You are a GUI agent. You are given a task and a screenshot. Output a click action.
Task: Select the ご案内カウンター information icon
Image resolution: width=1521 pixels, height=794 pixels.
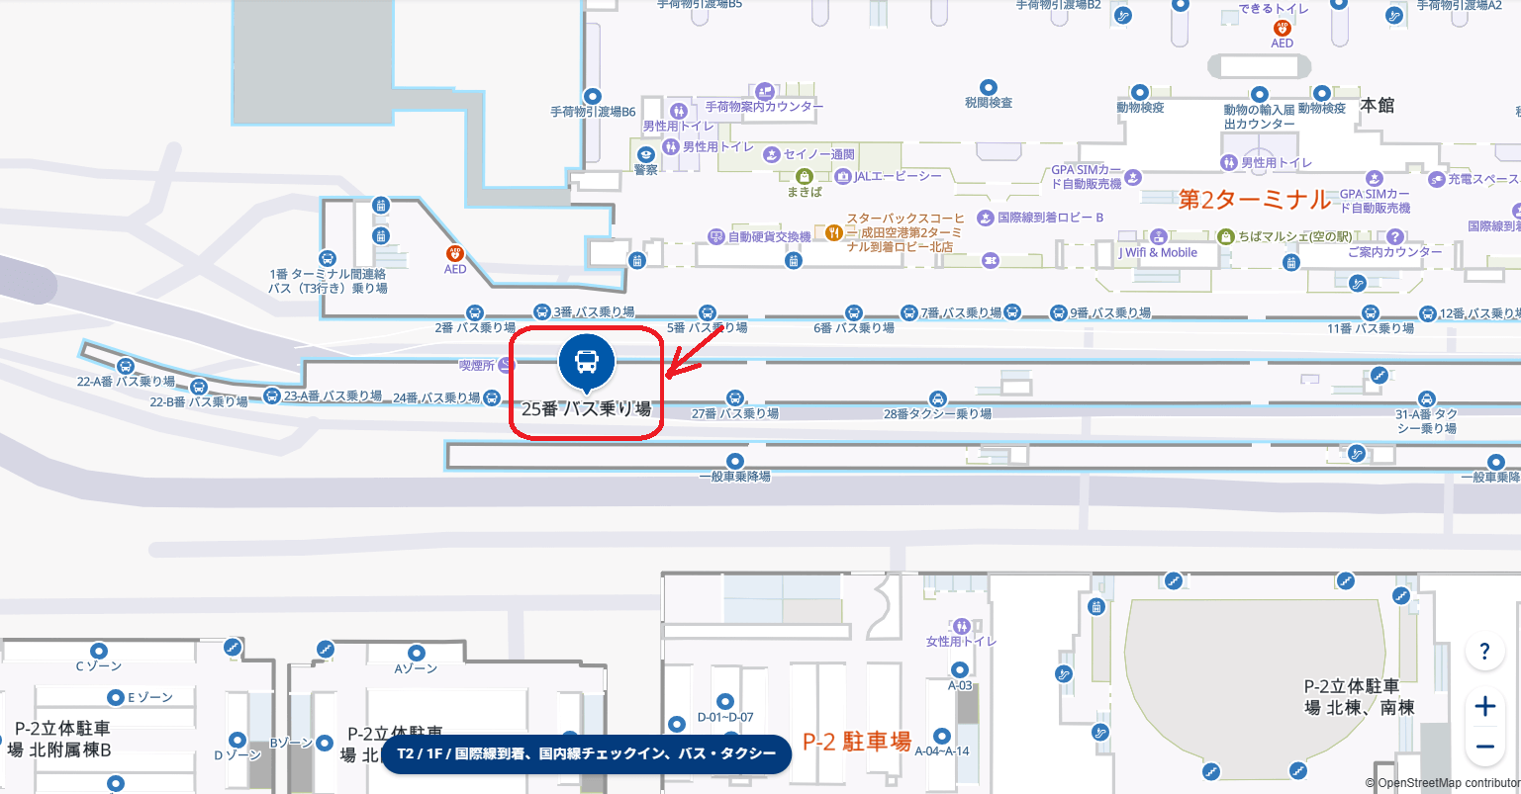(x=1395, y=236)
